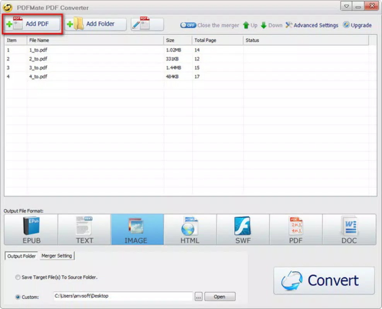This screenshot has height=309, width=382.
Task: Choose the Custom output folder option
Action: [x=27, y=297]
